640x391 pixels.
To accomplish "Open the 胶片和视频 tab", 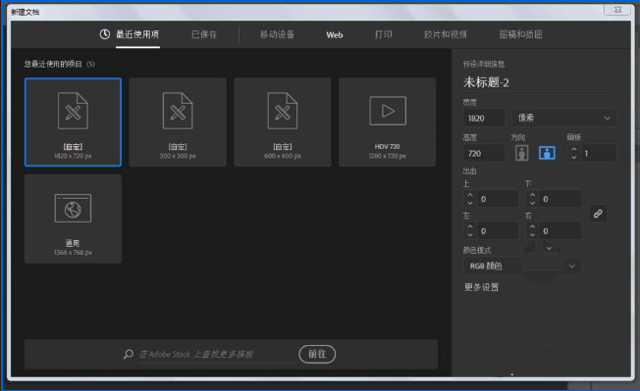I will [446, 34].
